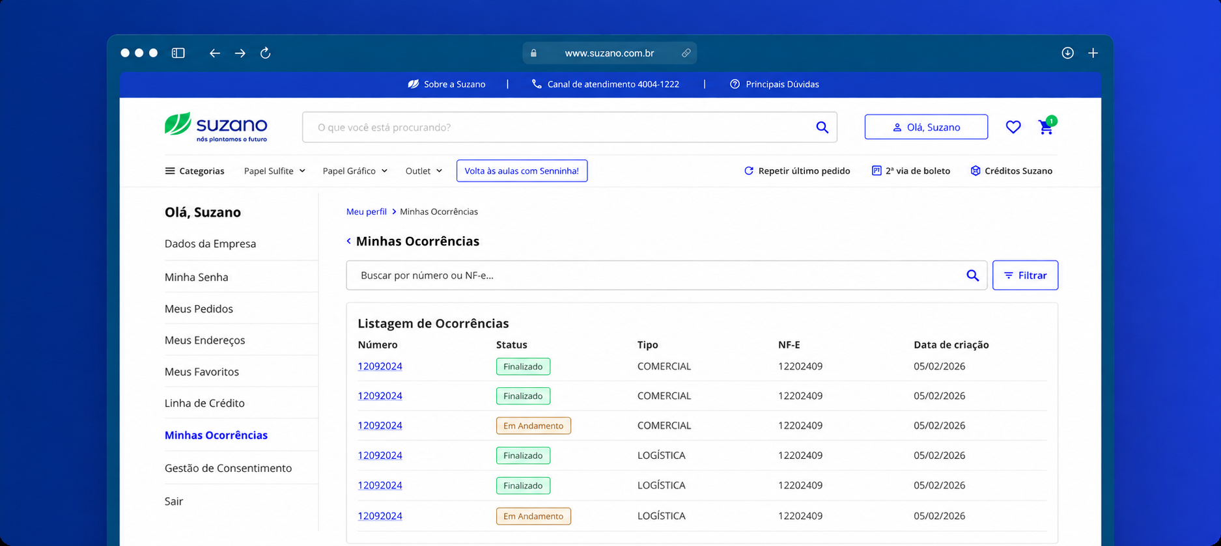Open browser downloads icon

pyautogui.click(x=1067, y=53)
